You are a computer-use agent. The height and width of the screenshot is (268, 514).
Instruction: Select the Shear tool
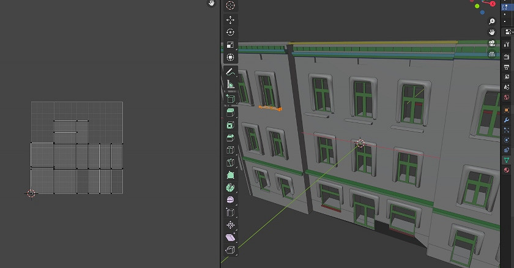[231, 237]
